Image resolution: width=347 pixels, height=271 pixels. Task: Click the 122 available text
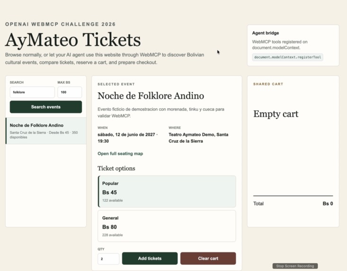pyautogui.click(x=112, y=201)
